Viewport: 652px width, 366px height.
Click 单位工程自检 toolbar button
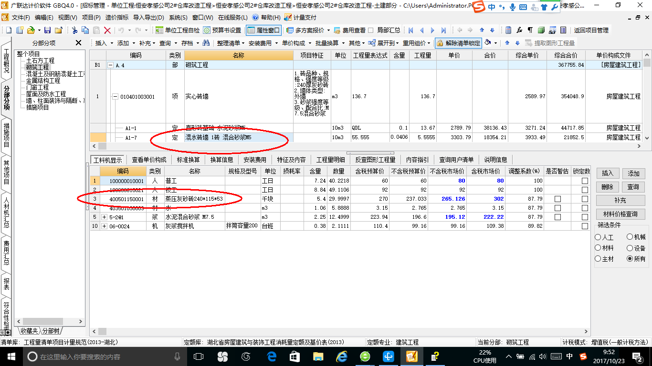[178, 30]
